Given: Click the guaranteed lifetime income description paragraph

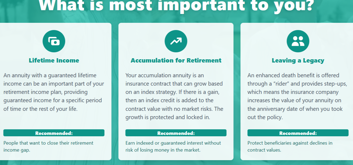Looking at the screenshot, I should pyautogui.click(x=54, y=92).
